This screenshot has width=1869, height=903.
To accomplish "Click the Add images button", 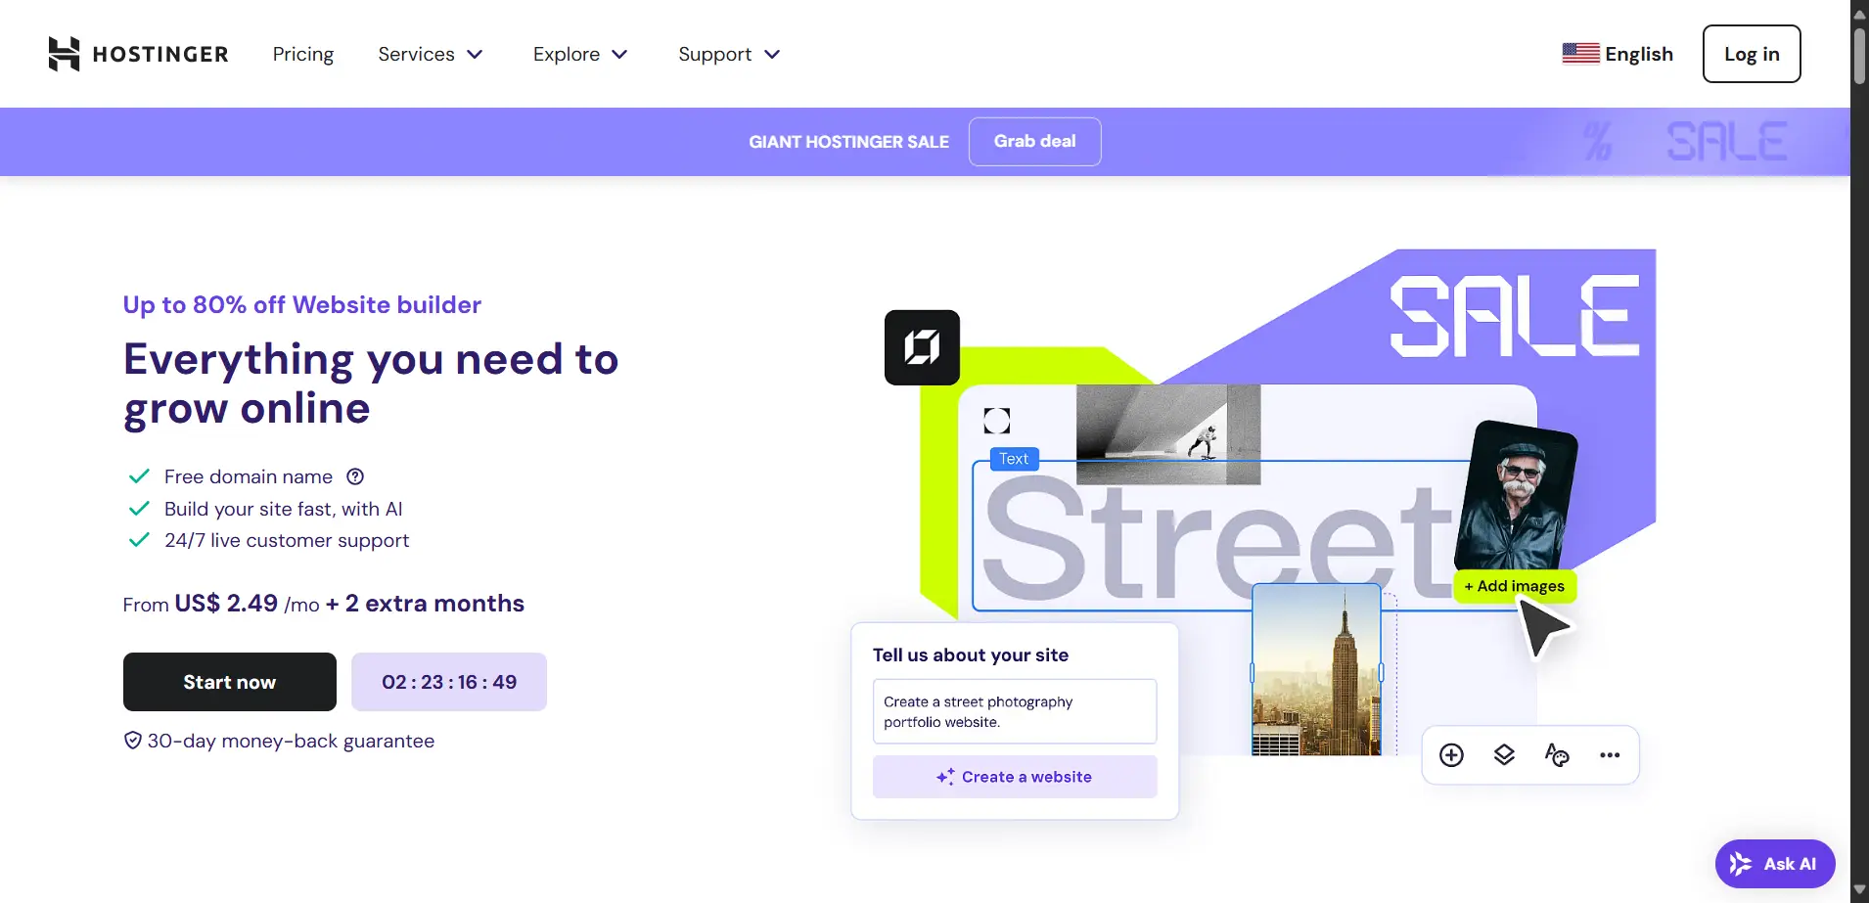I will (x=1515, y=586).
